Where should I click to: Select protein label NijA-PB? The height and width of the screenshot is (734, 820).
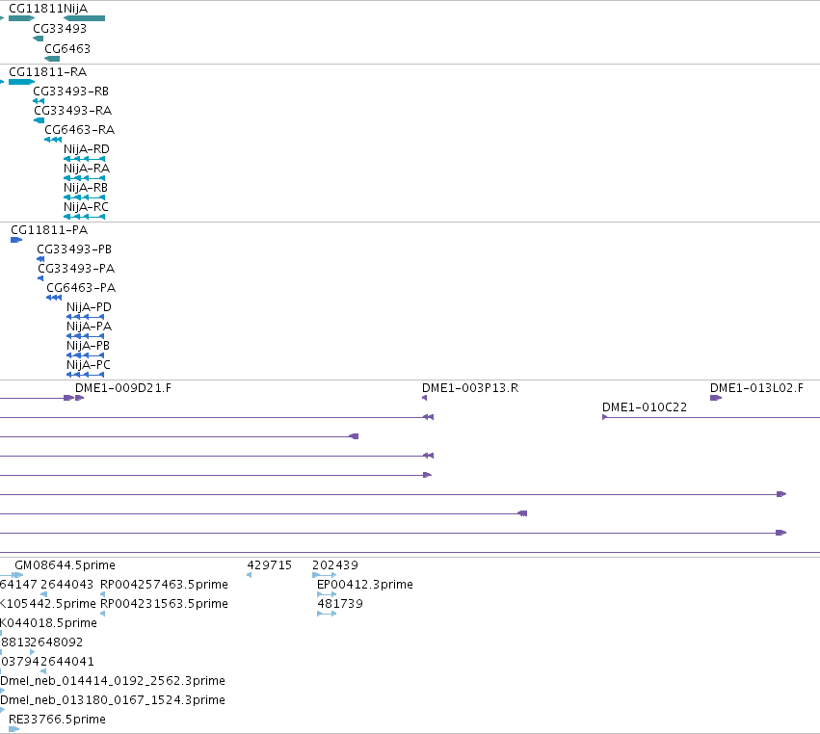88,346
